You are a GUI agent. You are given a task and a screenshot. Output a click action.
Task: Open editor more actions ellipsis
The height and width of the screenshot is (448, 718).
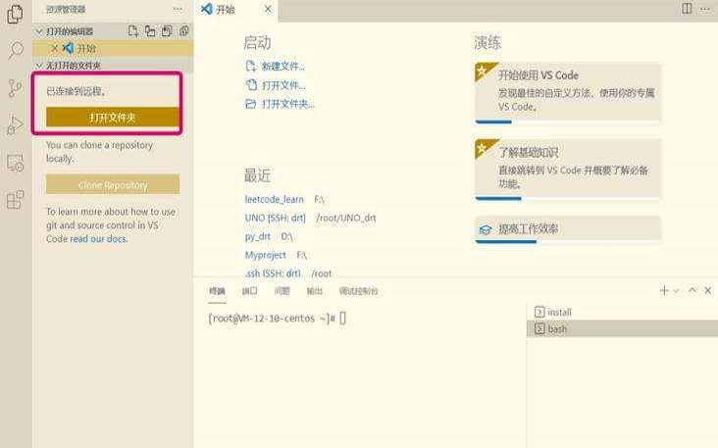[705, 9]
